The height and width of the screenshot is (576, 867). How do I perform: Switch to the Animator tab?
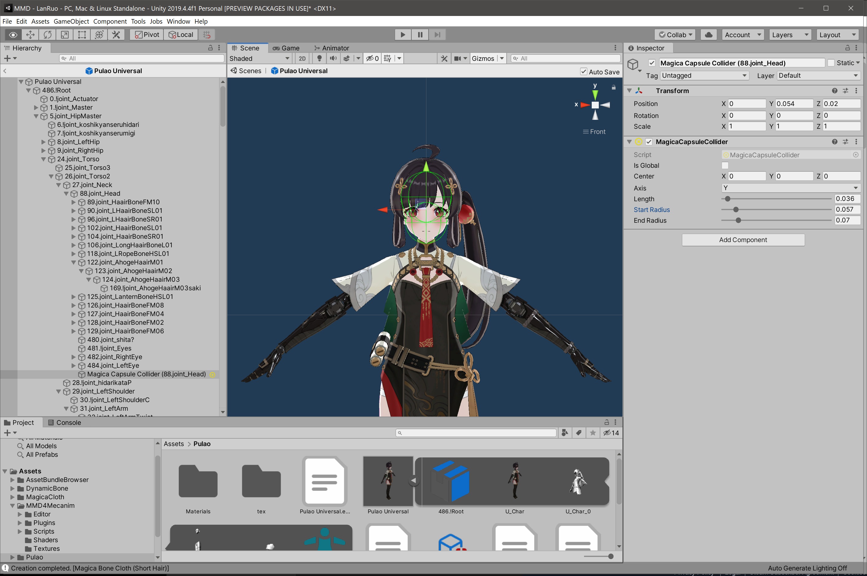pos(331,48)
